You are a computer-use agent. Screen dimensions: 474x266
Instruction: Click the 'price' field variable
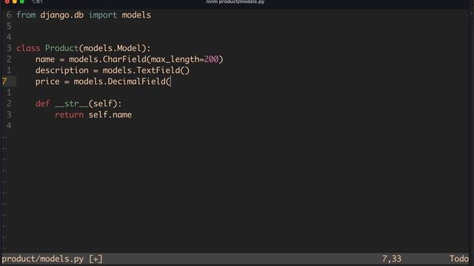pyautogui.click(x=47, y=82)
